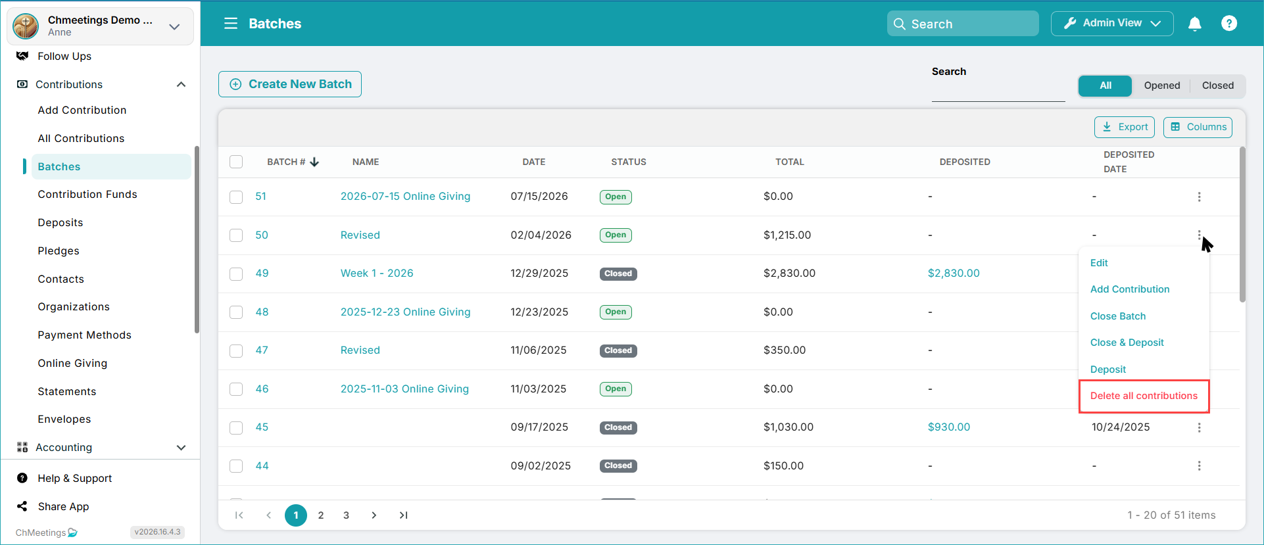Image resolution: width=1264 pixels, height=545 pixels.
Task: Filter to Closed batches
Action: (1217, 85)
